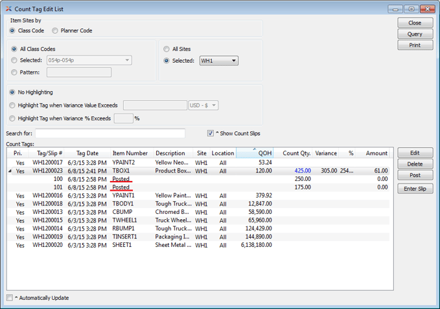Post the selected count tag
The image size is (440, 309).
(415, 175)
